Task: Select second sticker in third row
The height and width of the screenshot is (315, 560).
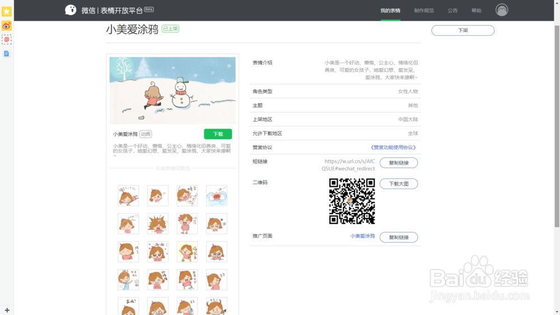Action: pyautogui.click(x=157, y=252)
